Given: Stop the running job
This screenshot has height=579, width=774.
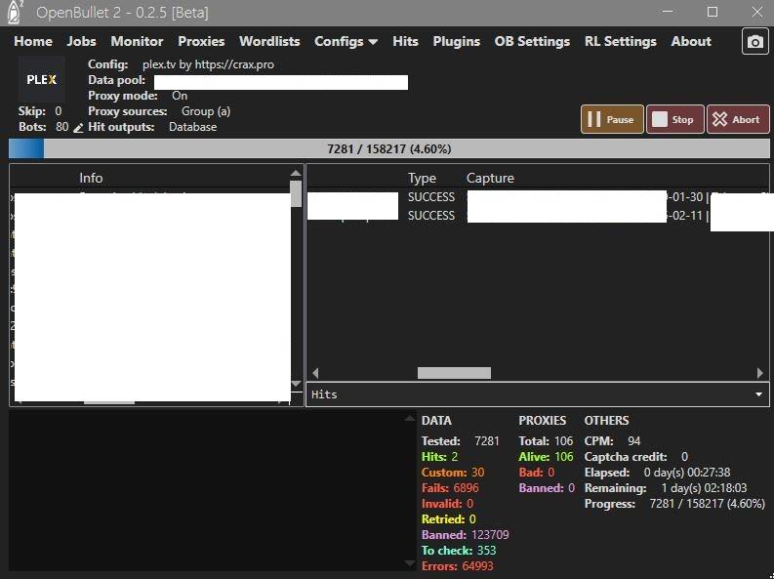Looking at the screenshot, I should (674, 119).
